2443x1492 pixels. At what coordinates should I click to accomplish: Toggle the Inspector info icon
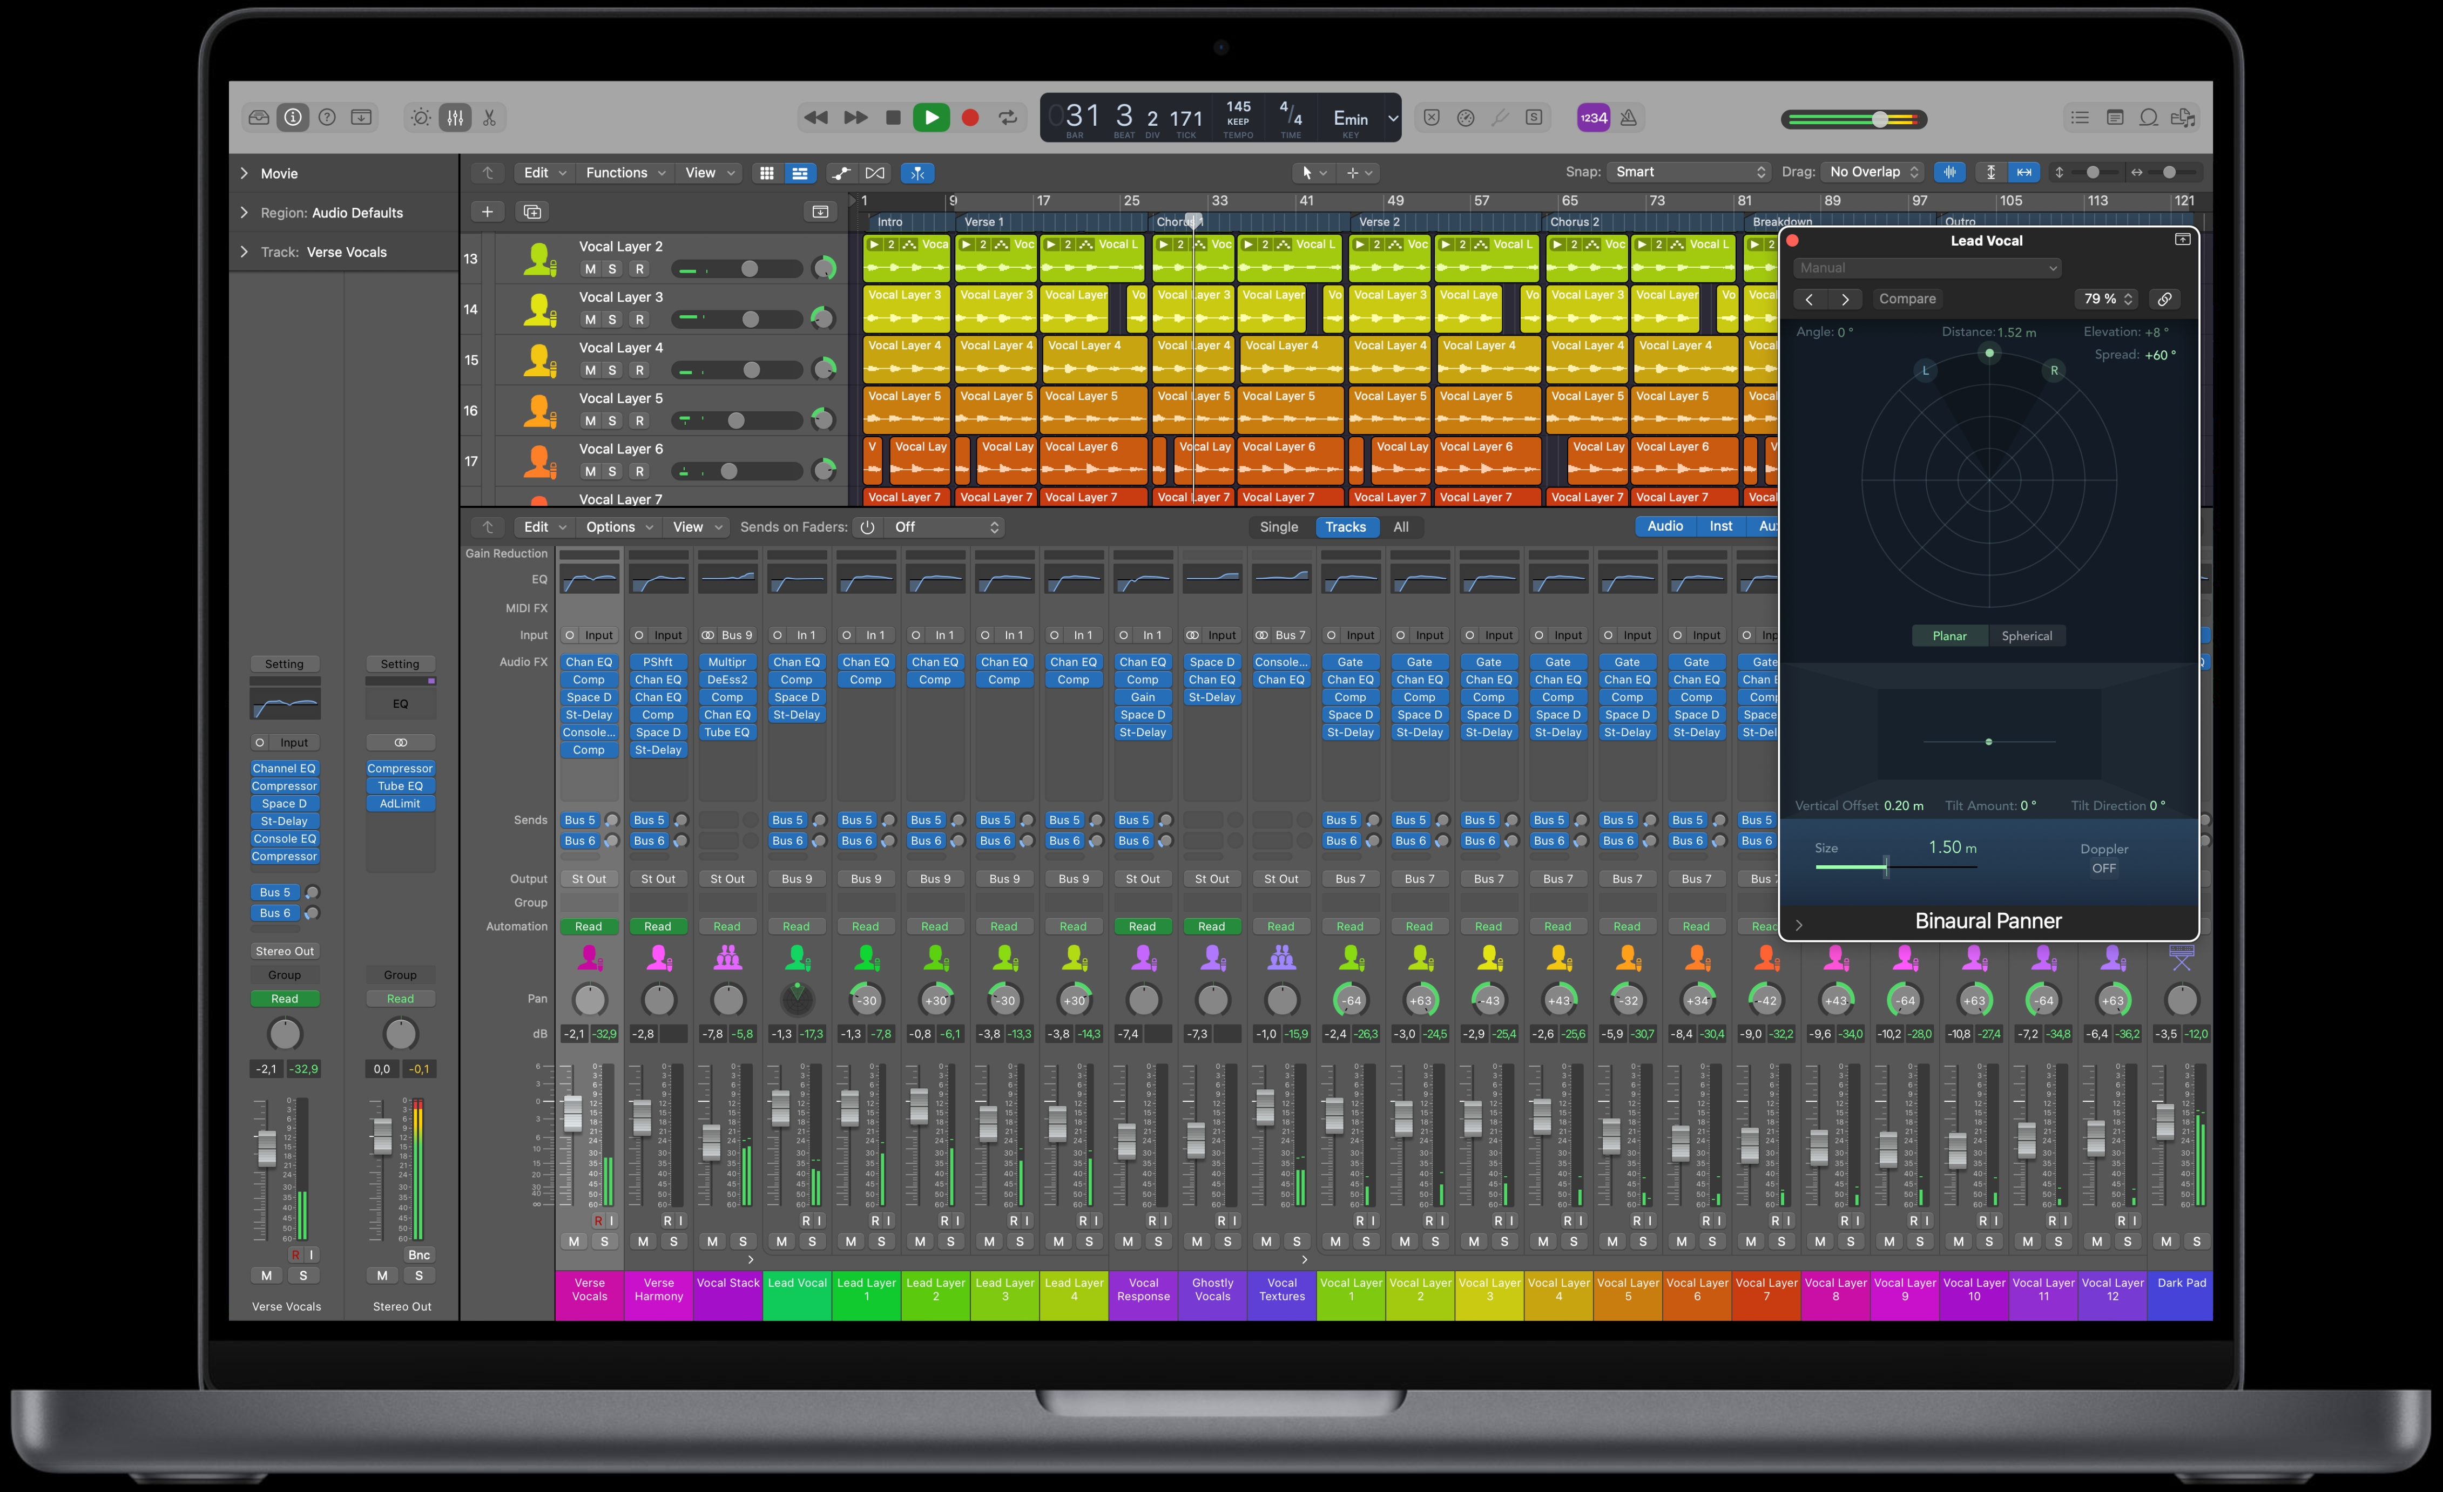coord(293,117)
